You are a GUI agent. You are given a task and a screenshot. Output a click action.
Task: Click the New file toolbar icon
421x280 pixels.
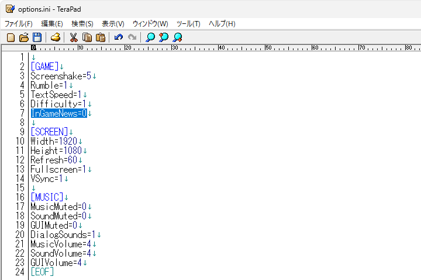point(11,37)
